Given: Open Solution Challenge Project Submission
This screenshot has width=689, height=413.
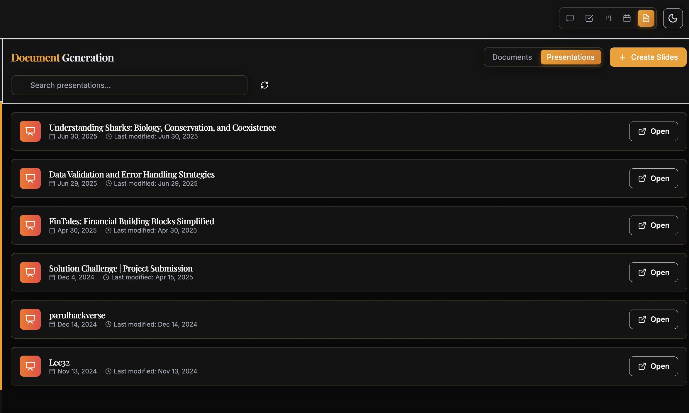Looking at the screenshot, I should pyautogui.click(x=653, y=272).
